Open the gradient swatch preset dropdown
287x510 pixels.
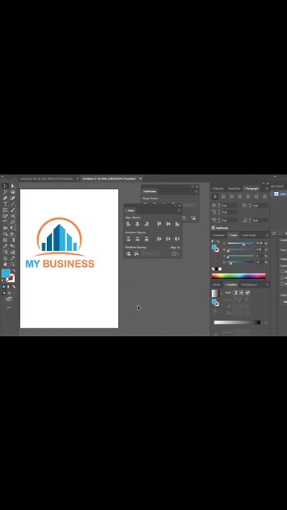point(221,293)
